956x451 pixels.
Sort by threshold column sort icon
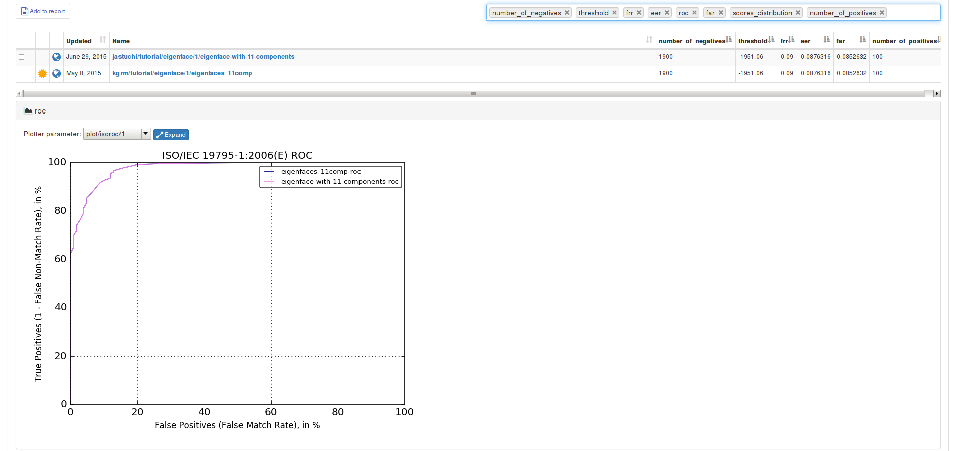[771, 40]
